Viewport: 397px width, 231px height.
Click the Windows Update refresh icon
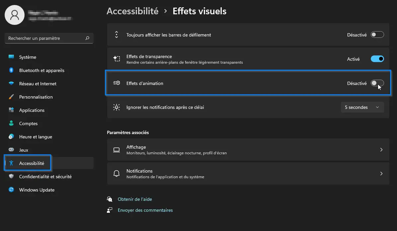[x=11, y=190]
